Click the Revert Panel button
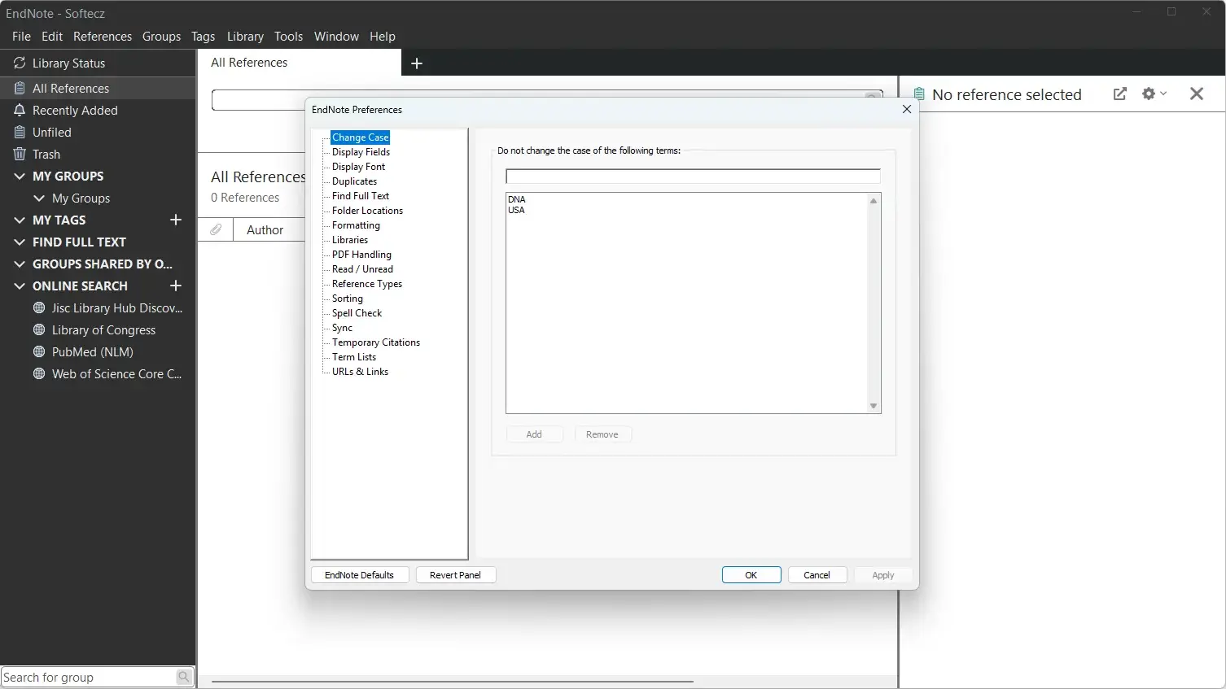Screen dimensions: 1226x689 click(456, 575)
